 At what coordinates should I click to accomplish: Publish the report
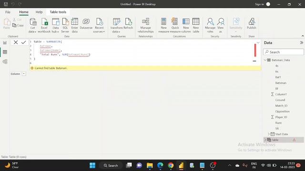click(252, 24)
